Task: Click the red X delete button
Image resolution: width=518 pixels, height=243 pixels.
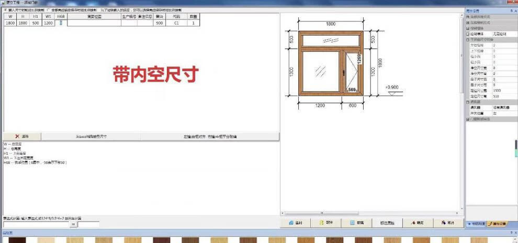Action: point(22,136)
